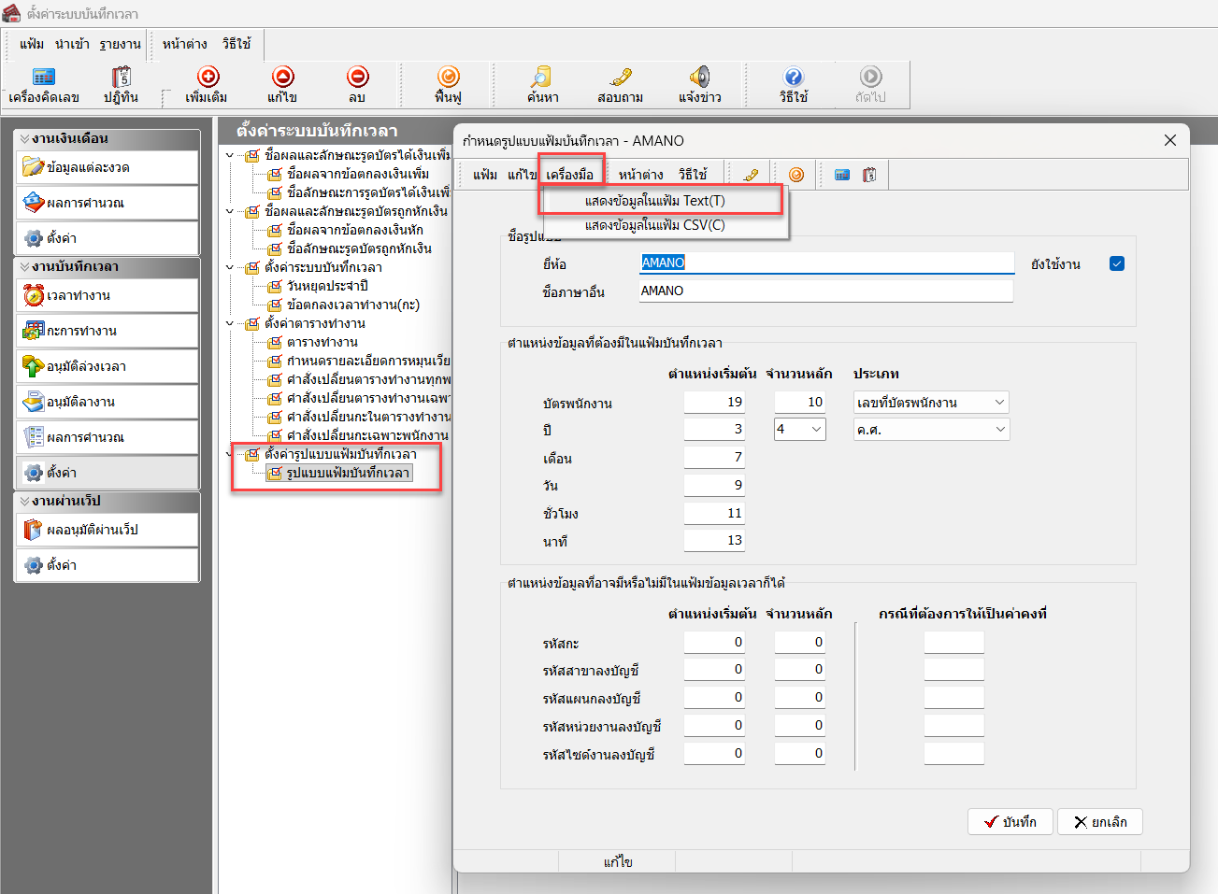Click the ยกเลิก cancel button

click(1100, 822)
